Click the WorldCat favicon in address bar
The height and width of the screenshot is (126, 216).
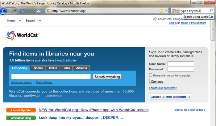(x=48, y=11)
